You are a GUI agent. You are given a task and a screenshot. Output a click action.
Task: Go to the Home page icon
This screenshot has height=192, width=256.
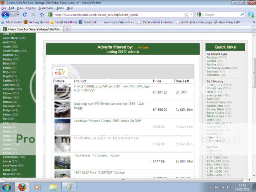coord(42,14)
